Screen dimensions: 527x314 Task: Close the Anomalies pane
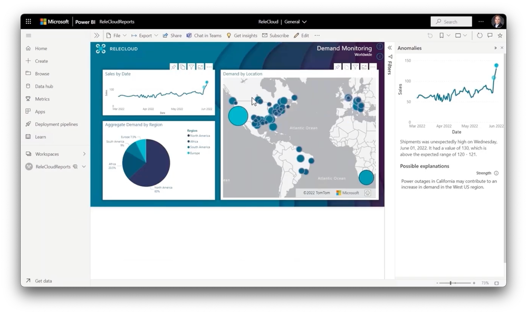[x=502, y=48]
